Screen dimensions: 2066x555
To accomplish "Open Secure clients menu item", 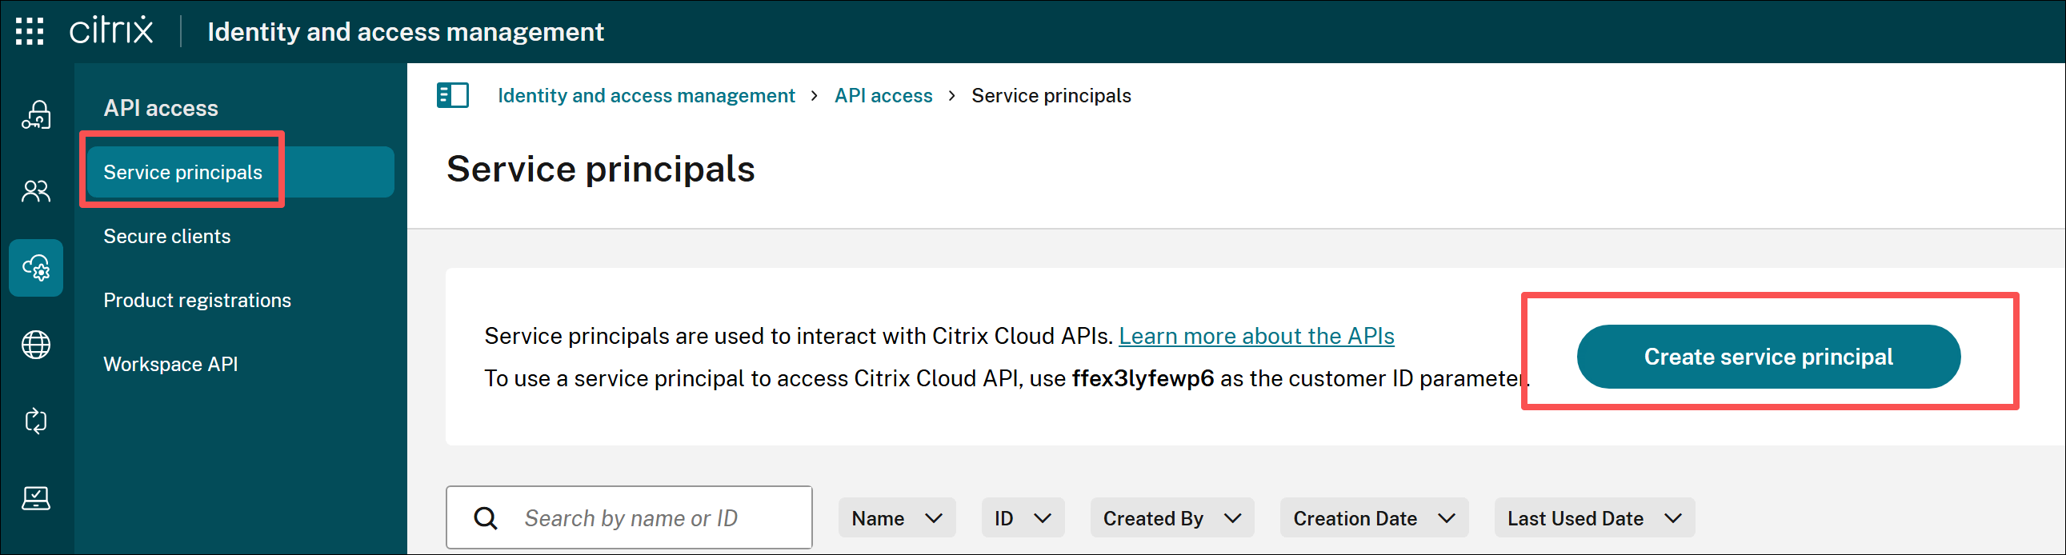I will (x=166, y=236).
